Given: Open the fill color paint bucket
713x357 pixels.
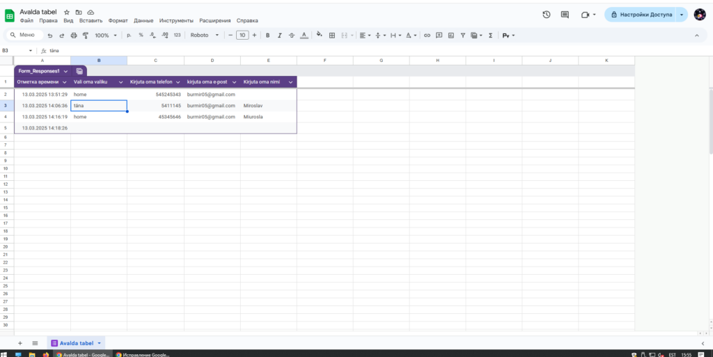Looking at the screenshot, I should 319,35.
